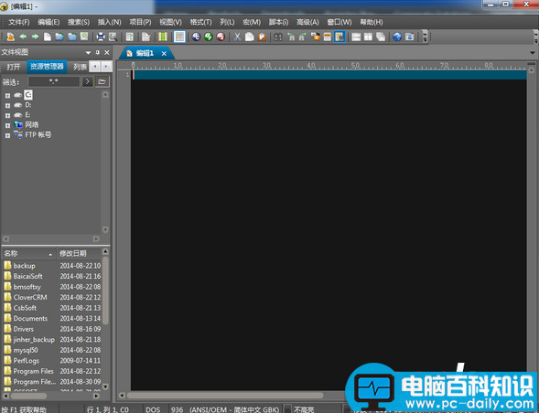Image resolution: width=539 pixels, height=413 pixels.
Task: Click the blue globe browser icon
Action: tap(397, 37)
